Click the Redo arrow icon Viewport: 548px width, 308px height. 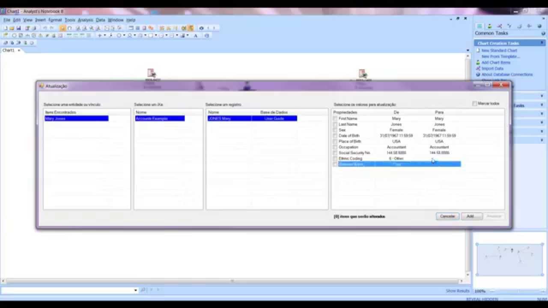pyautogui.click(x=52, y=28)
